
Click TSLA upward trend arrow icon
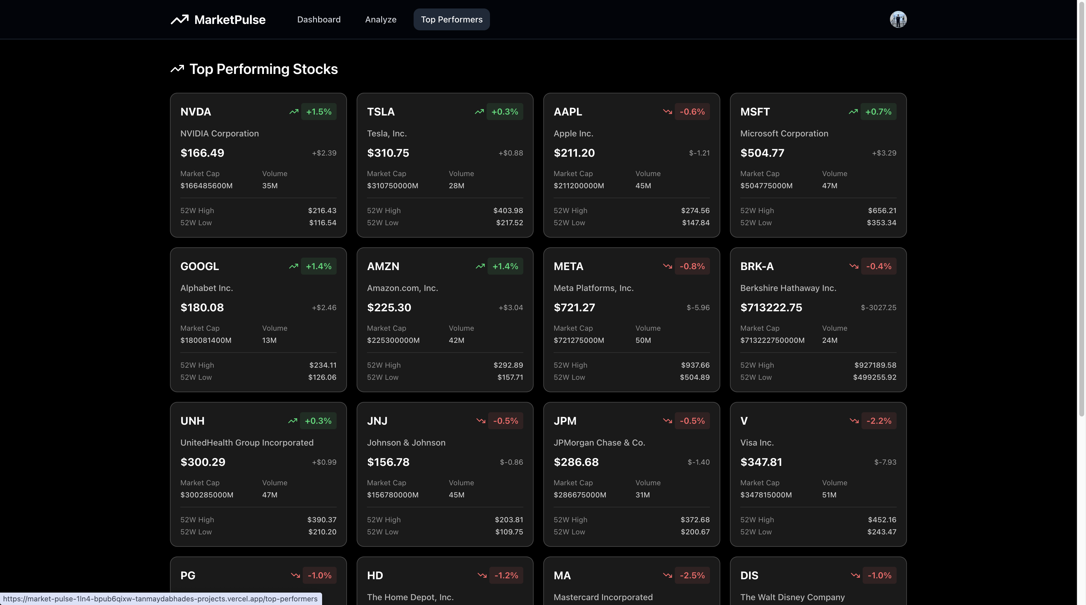point(479,112)
